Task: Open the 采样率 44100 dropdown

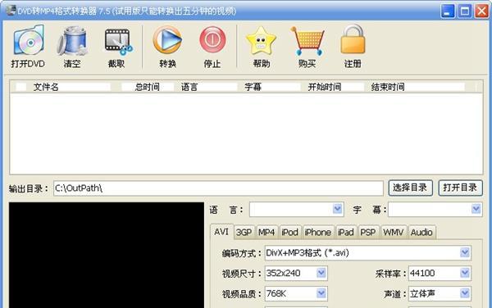Action: pyautogui.click(x=465, y=273)
